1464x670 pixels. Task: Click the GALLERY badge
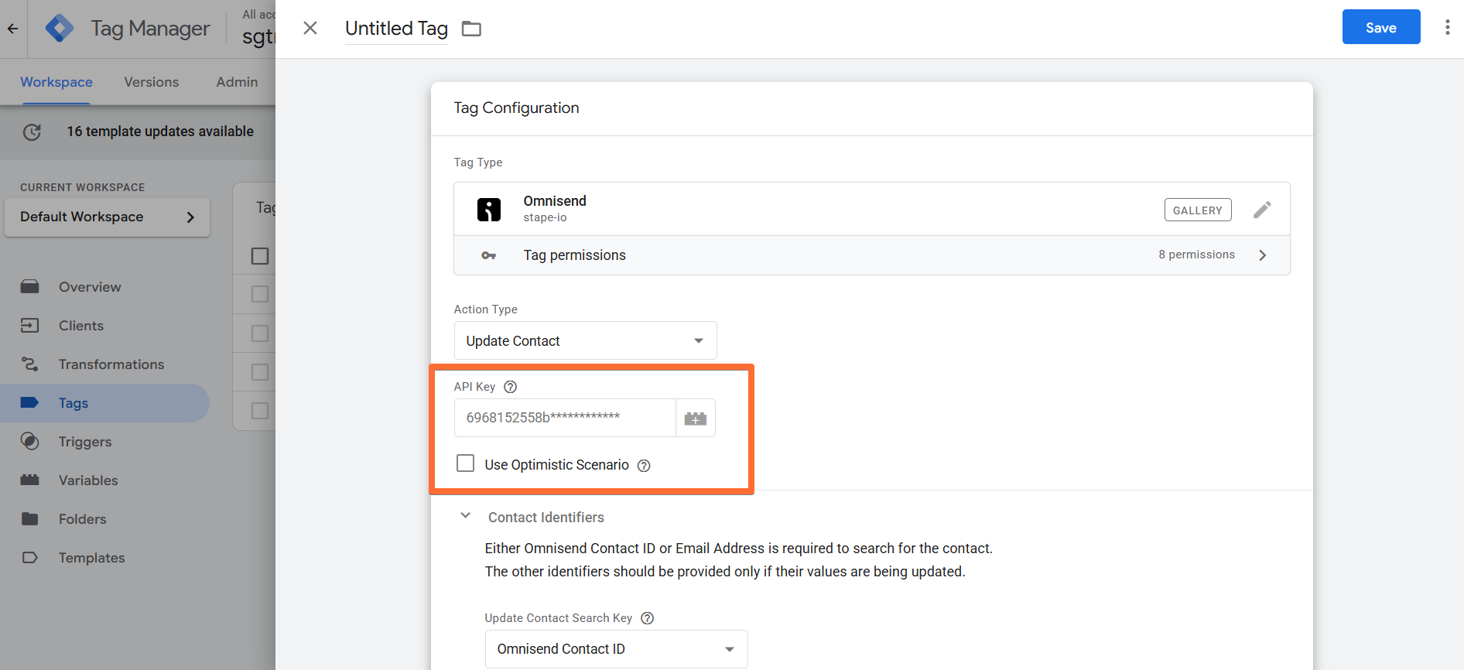tap(1198, 210)
